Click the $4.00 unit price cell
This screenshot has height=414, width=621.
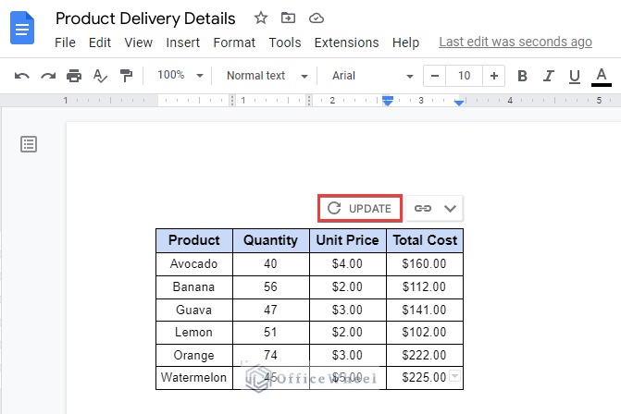click(x=348, y=263)
